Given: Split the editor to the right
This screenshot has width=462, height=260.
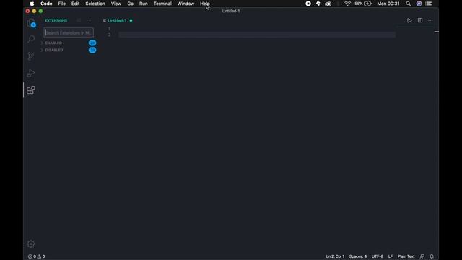Looking at the screenshot, I should click(420, 21).
